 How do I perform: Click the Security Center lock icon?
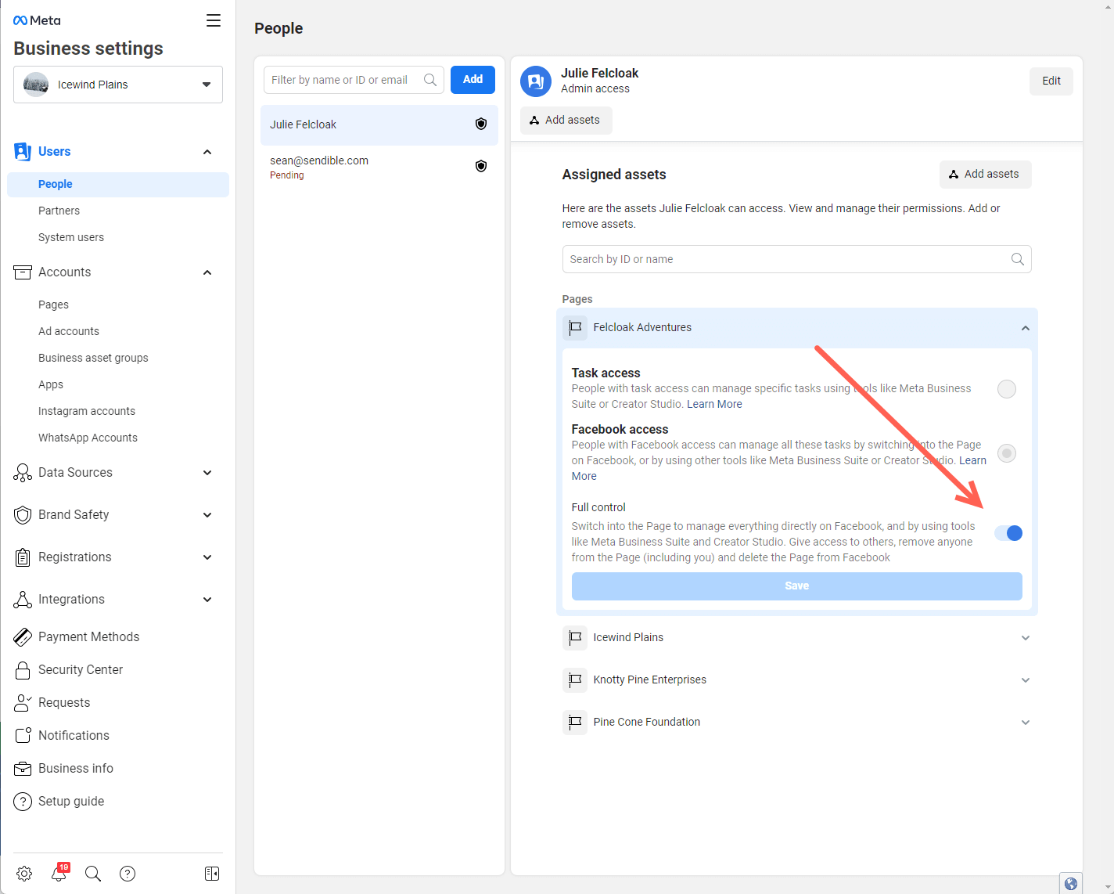click(23, 670)
